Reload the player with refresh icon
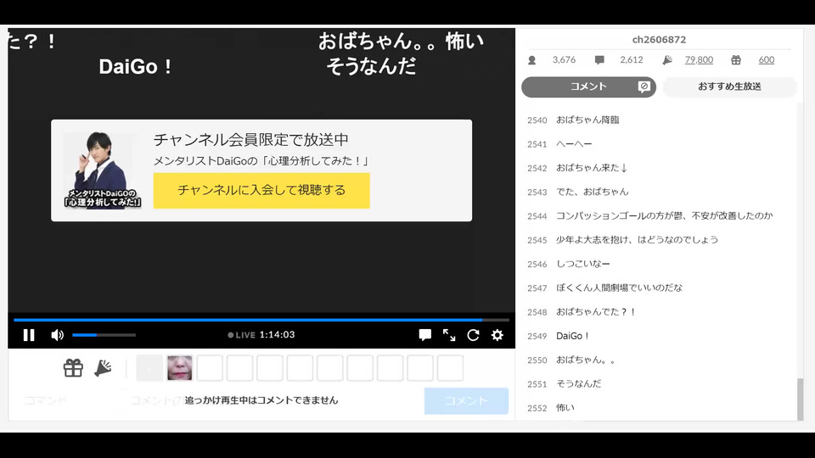815x458 pixels. point(473,335)
